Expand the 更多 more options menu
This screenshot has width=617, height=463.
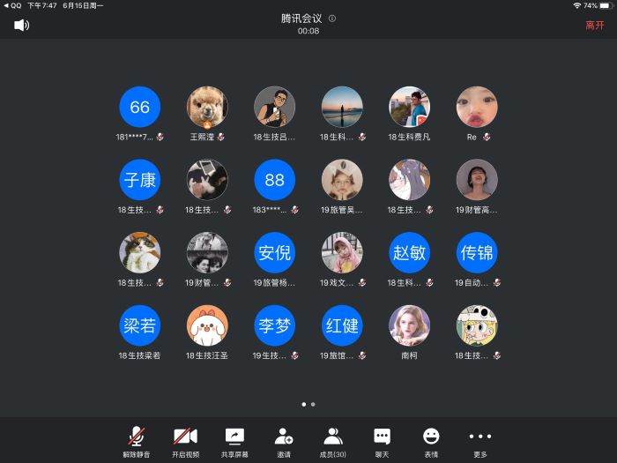[480, 440]
